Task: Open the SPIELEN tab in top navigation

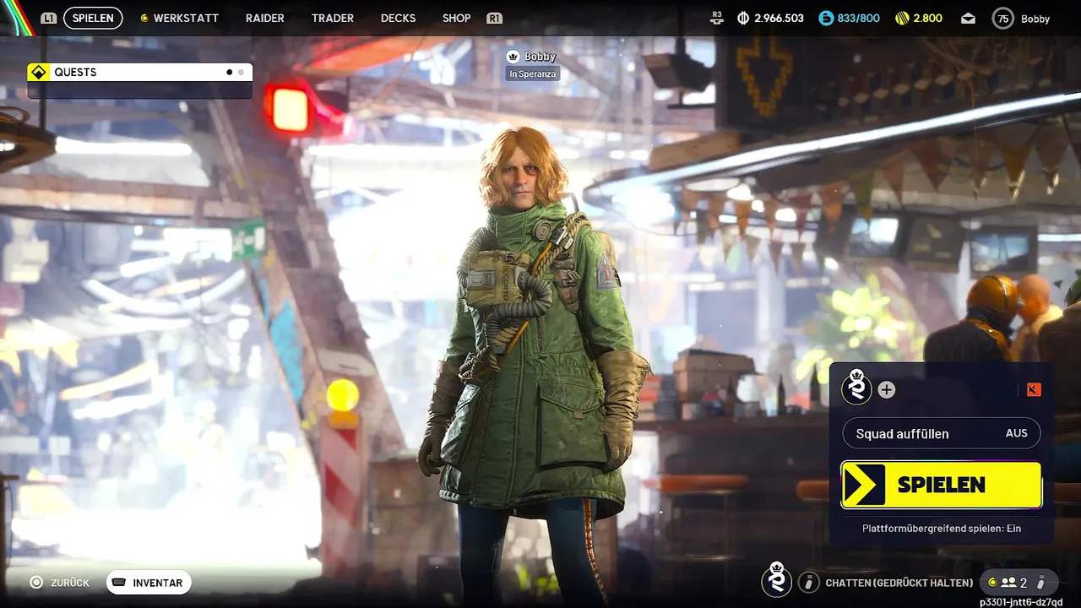Action: (x=93, y=18)
